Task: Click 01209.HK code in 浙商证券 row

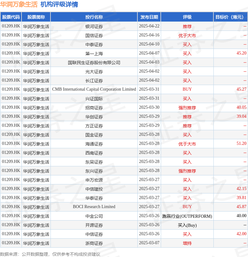Action: coord(11,243)
